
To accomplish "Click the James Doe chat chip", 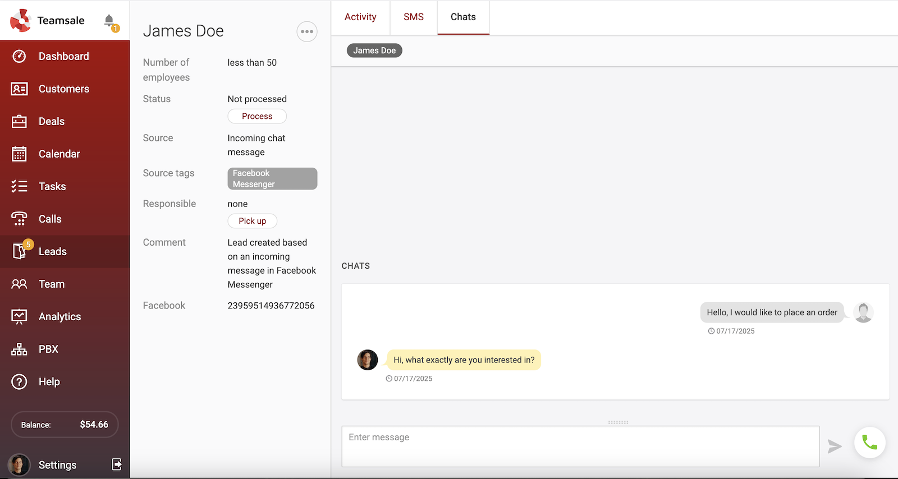I will pos(374,50).
